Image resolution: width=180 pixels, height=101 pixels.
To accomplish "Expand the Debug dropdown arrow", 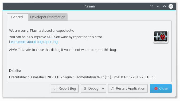I will (x=103, y=88).
